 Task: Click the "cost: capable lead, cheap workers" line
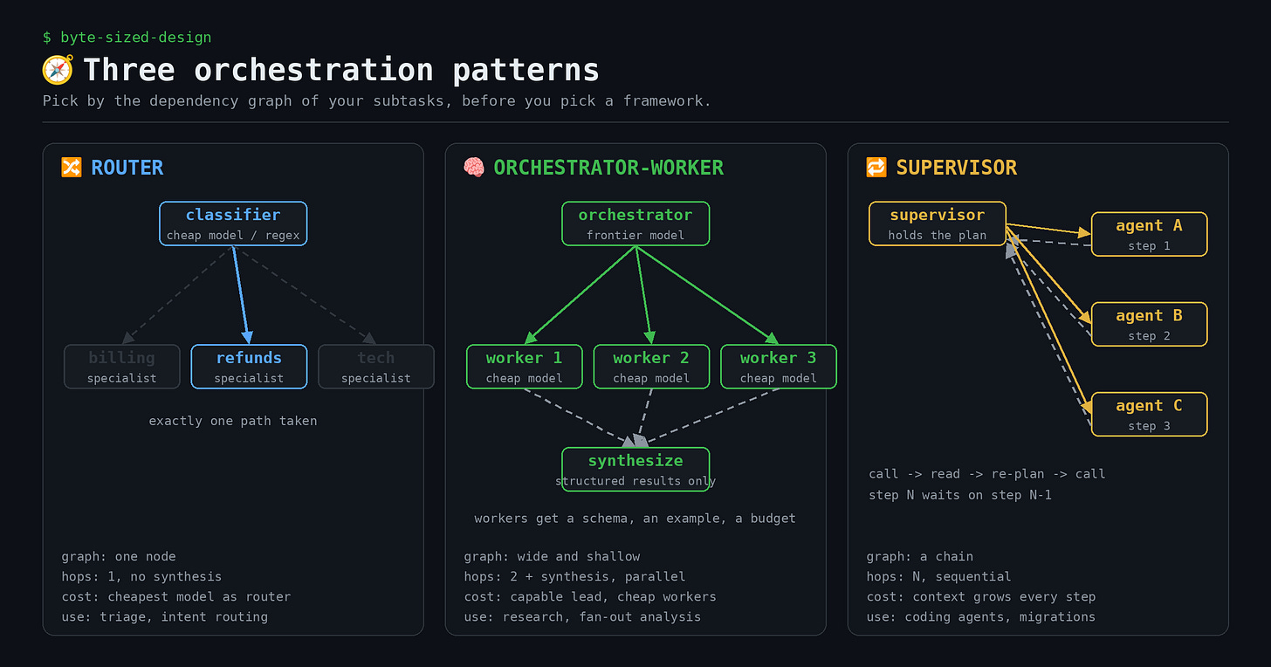coord(590,597)
